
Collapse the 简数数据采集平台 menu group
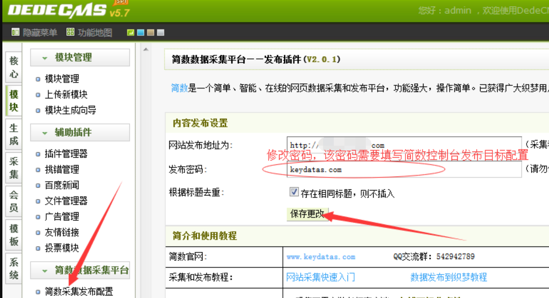tap(80, 270)
